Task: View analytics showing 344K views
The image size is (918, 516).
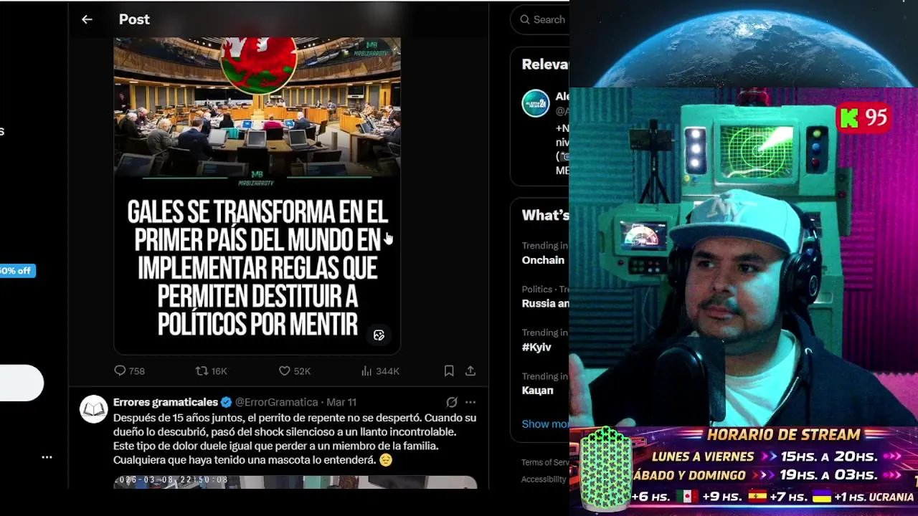Action: coord(380,371)
